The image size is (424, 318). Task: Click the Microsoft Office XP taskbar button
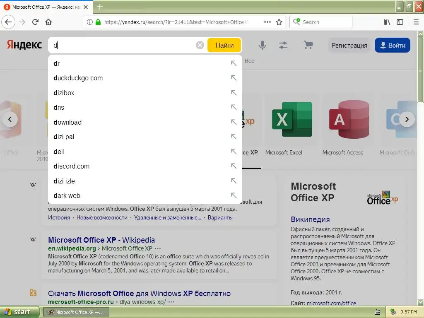point(76,312)
